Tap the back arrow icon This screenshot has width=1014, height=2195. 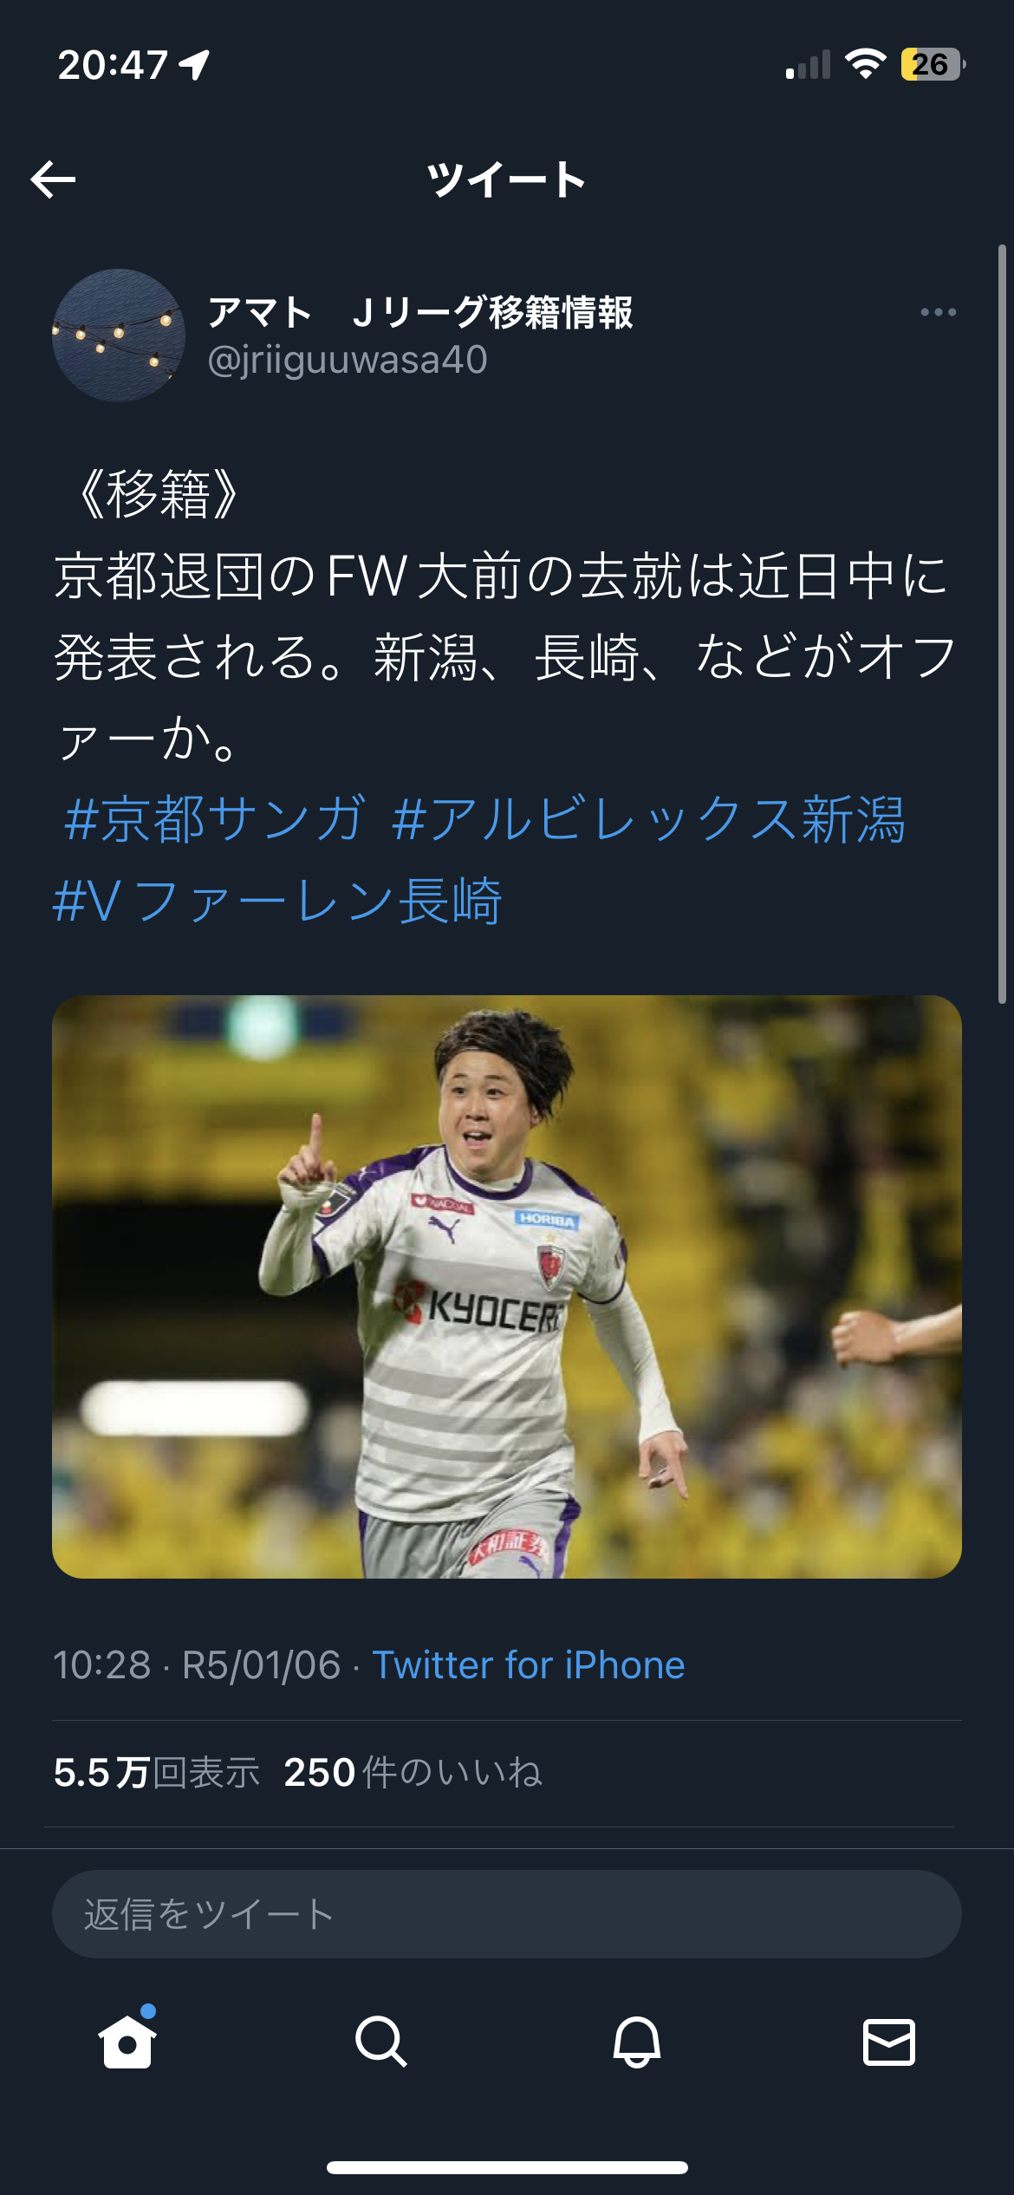point(53,179)
